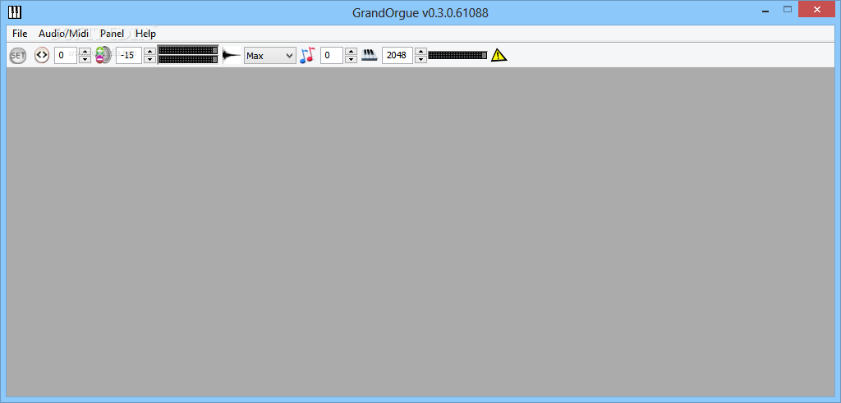Decrease polyphony with down arrow

click(421, 59)
